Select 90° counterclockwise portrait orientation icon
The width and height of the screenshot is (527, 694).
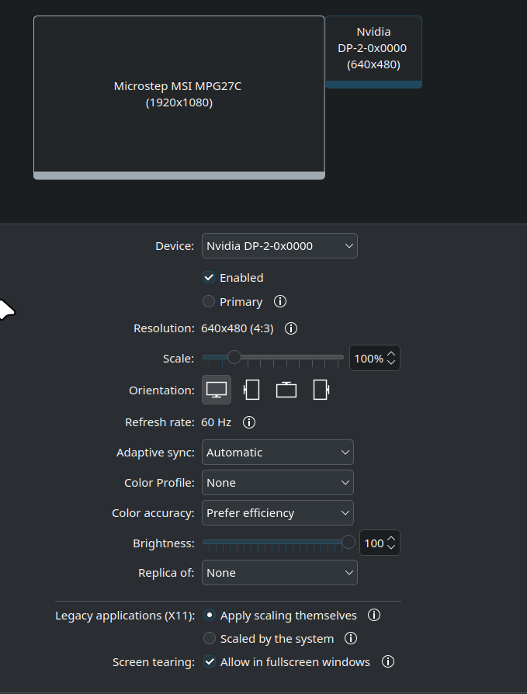pos(251,390)
